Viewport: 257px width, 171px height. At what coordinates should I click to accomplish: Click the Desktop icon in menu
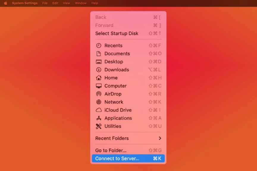click(99, 62)
